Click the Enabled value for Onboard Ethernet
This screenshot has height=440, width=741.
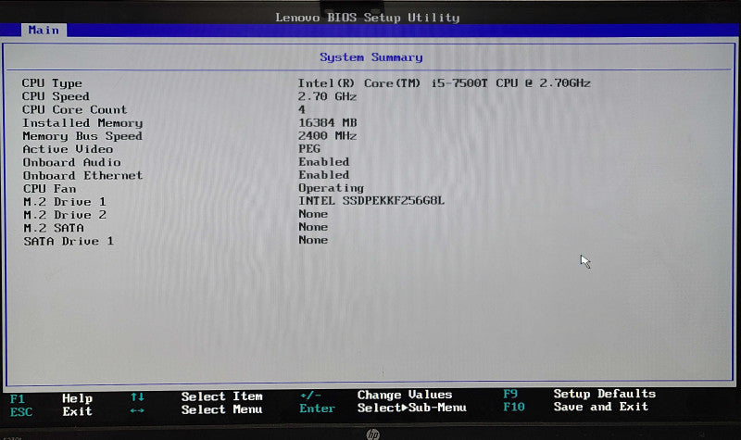pos(323,175)
